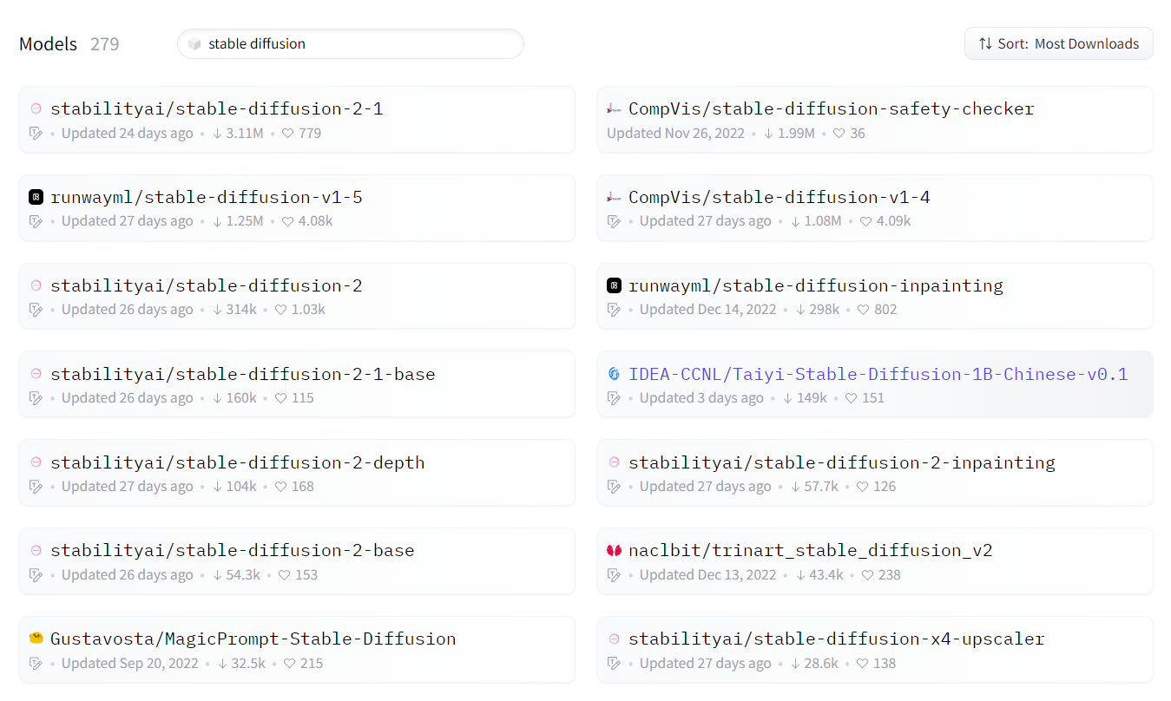Open stabilityai/stable-diffusion-2-1 model page
Image resolution: width=1171 pixels, height=701 pixels.
(x=216, y=108)
